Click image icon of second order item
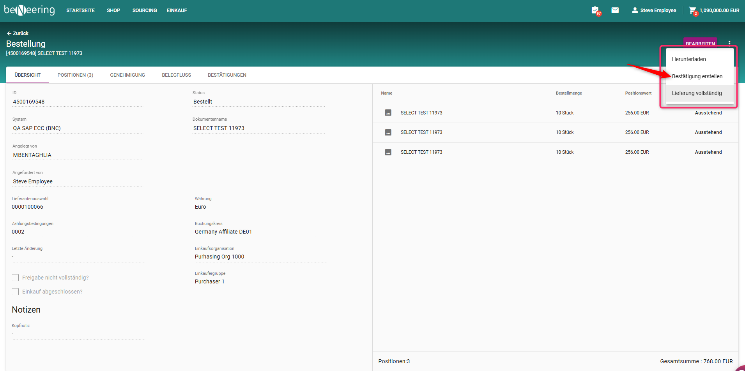The width and height of the screenshot is (745, 371). [x=388, y=132]
